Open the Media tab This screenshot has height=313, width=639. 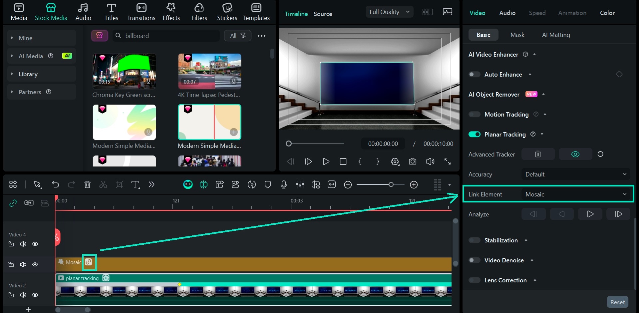click(19, 12)
